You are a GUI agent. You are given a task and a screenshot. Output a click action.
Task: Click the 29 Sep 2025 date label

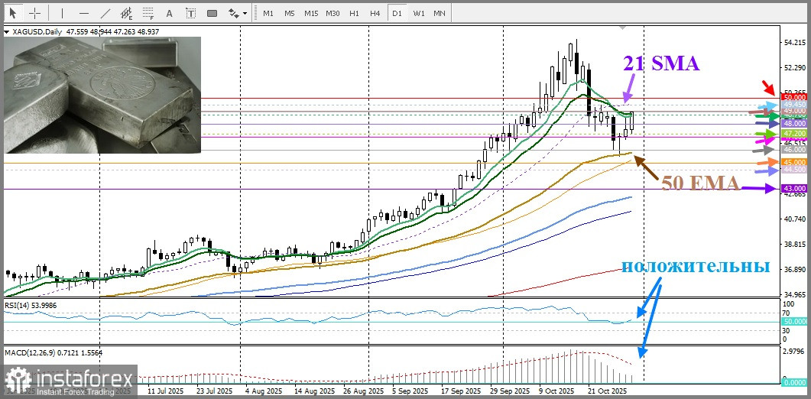pos(510,391)
